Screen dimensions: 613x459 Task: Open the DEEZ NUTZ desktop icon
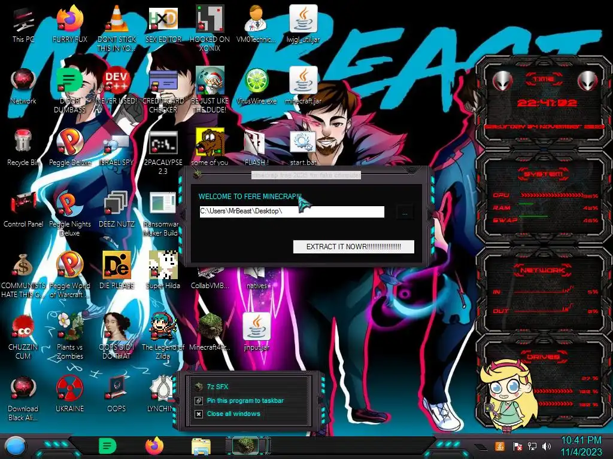(x=117, y=209)
